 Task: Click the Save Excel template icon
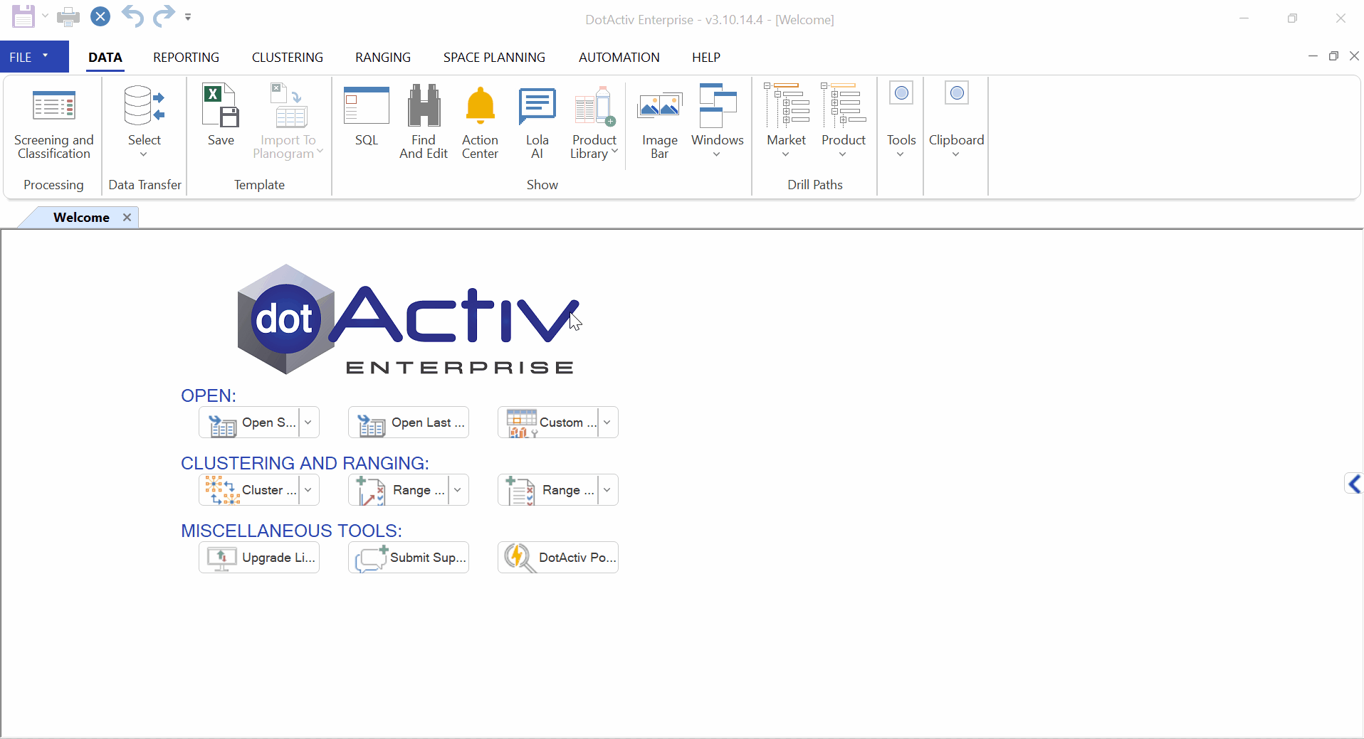(x=221, y=117)
